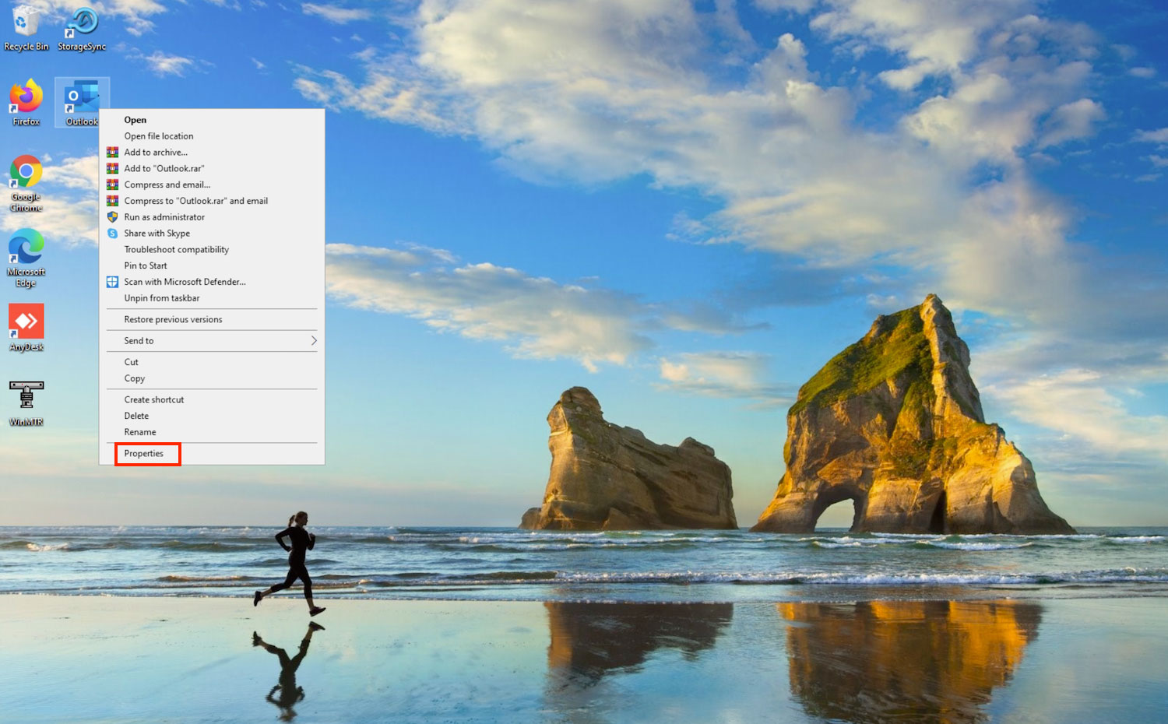Select Open file location menu entry
1168x724 pixels.
coord(159,136)
